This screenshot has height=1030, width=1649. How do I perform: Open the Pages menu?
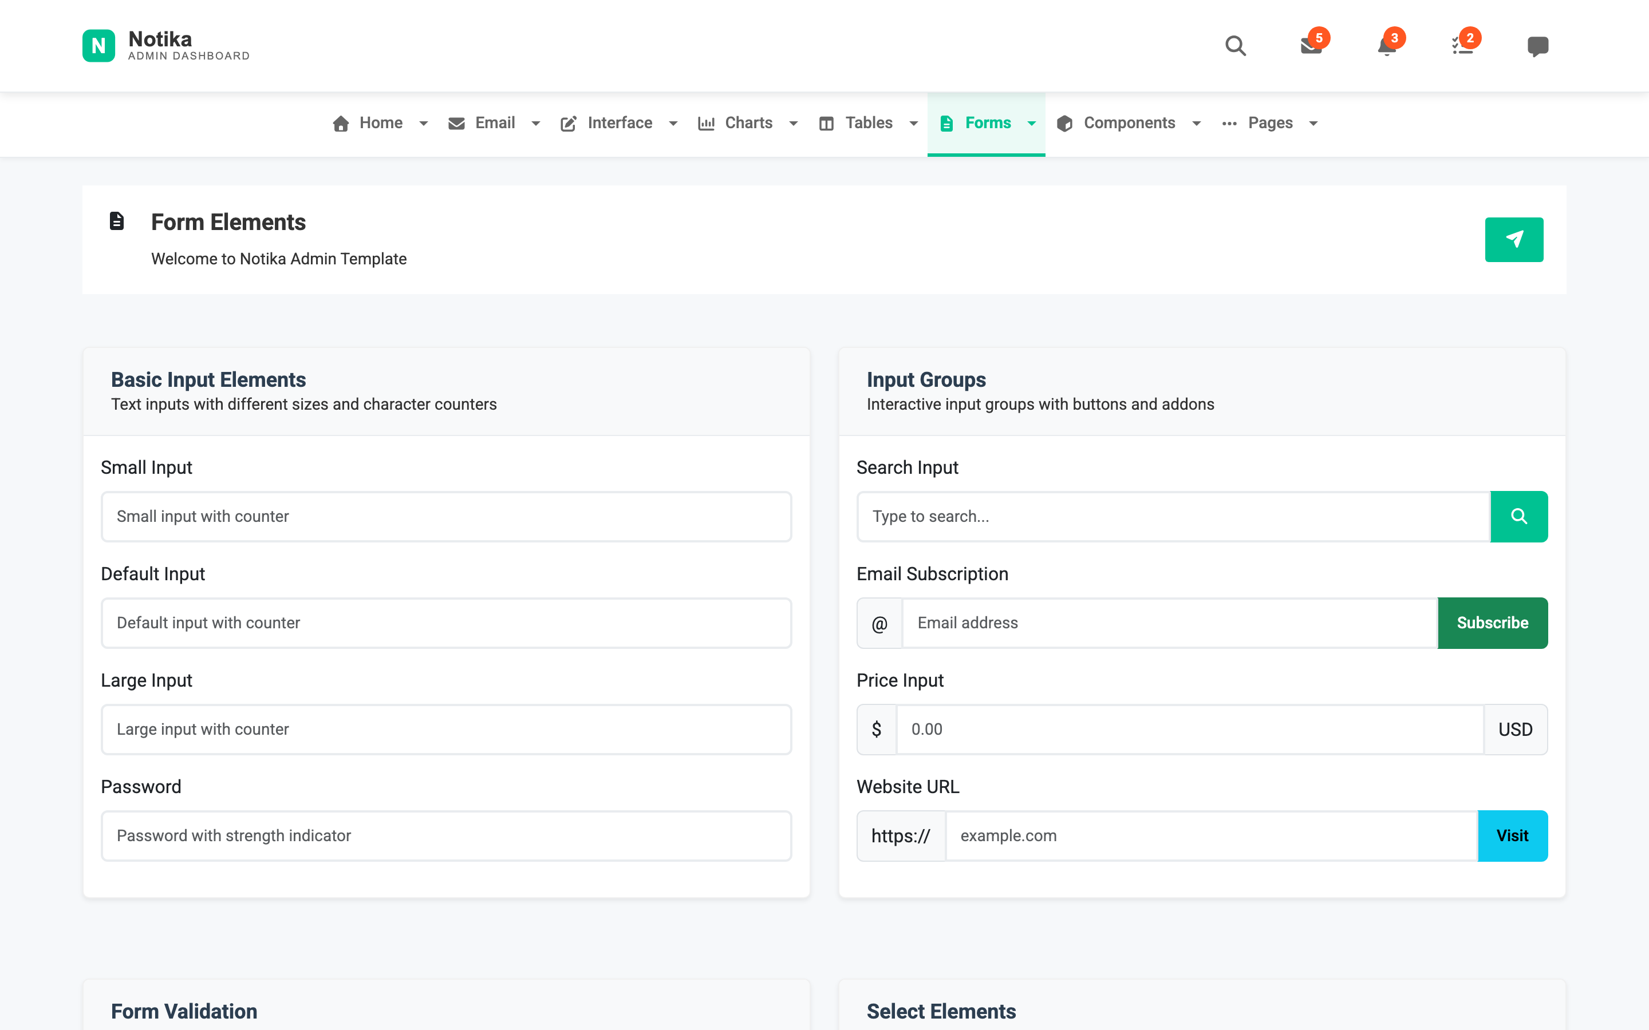pyautogui.click(x=1270, y=123)
